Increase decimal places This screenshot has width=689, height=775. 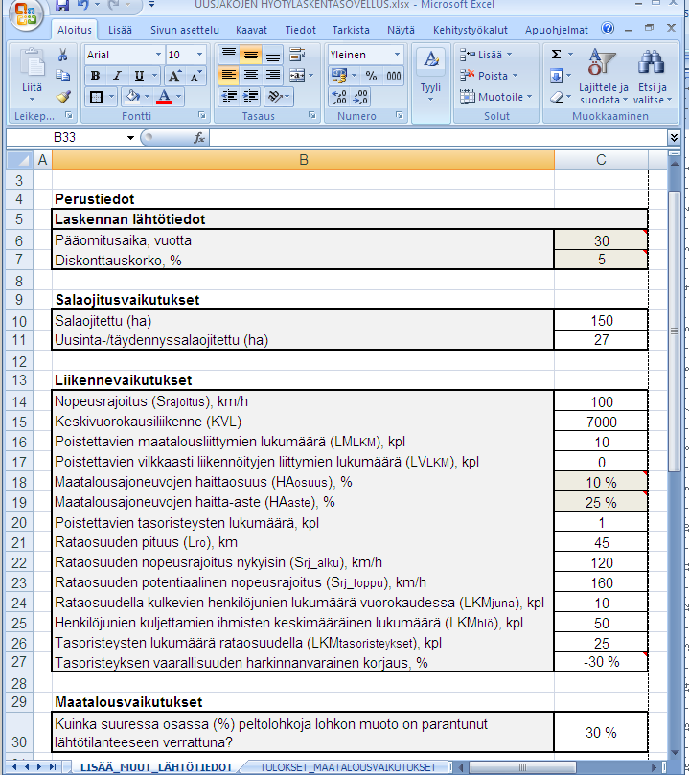tap(339, 97)
